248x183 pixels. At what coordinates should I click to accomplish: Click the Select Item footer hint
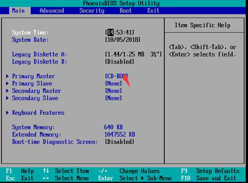coord(72,171)
